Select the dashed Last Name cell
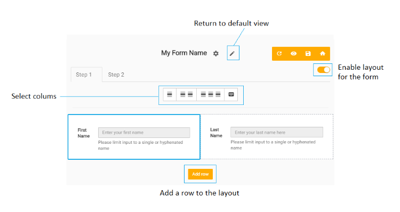The image size is (400, 212). point(267,136)
